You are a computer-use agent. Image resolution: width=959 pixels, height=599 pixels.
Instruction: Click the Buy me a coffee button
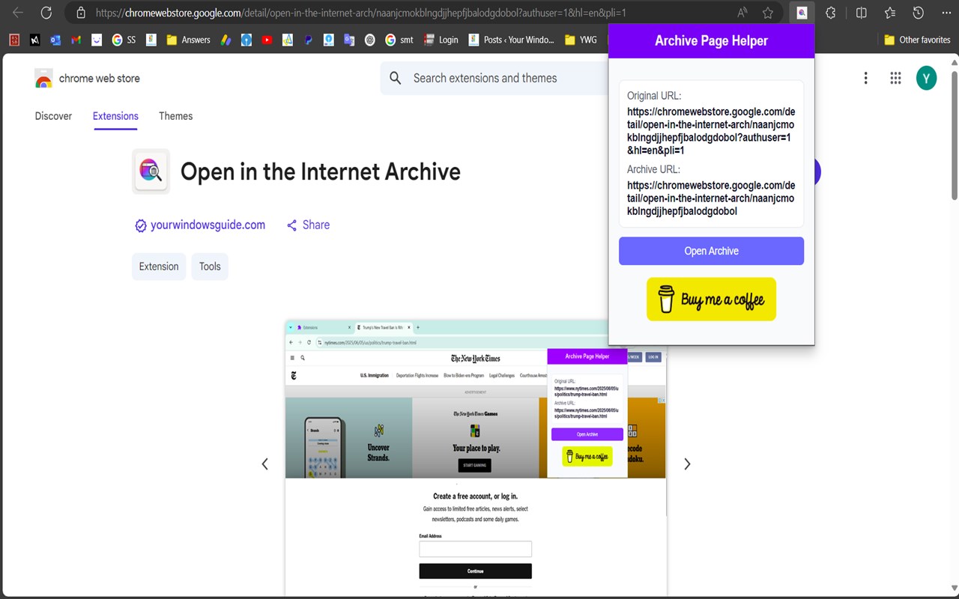(x=711, y=299)
